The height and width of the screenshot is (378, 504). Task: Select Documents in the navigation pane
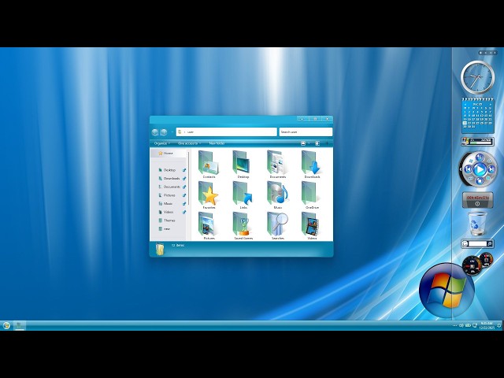point(172,187)
